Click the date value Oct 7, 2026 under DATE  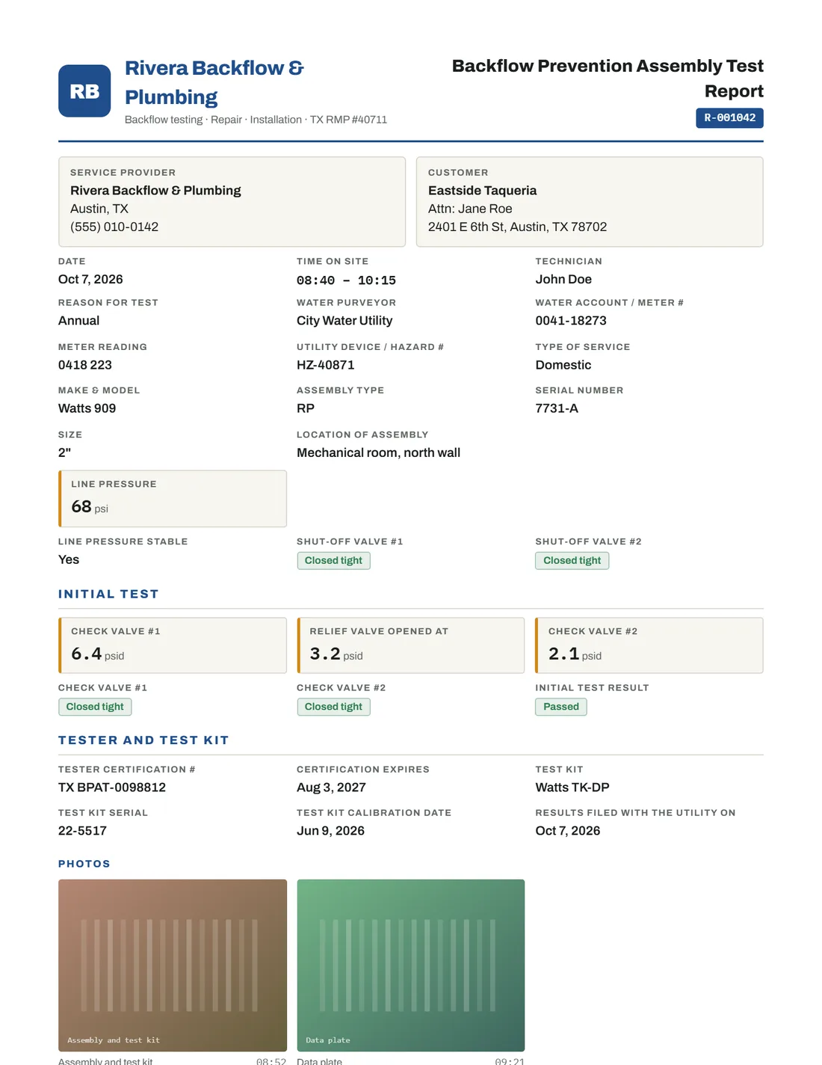tap(90, 279)
